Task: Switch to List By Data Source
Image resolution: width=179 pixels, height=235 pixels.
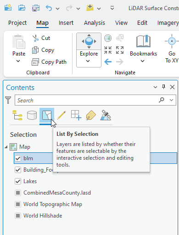Action: (32, 115)
